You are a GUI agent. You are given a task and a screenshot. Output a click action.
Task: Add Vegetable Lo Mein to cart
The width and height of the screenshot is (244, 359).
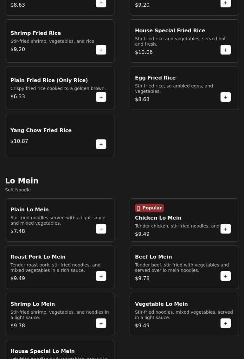pyautogui.click(x=226, y=323)
